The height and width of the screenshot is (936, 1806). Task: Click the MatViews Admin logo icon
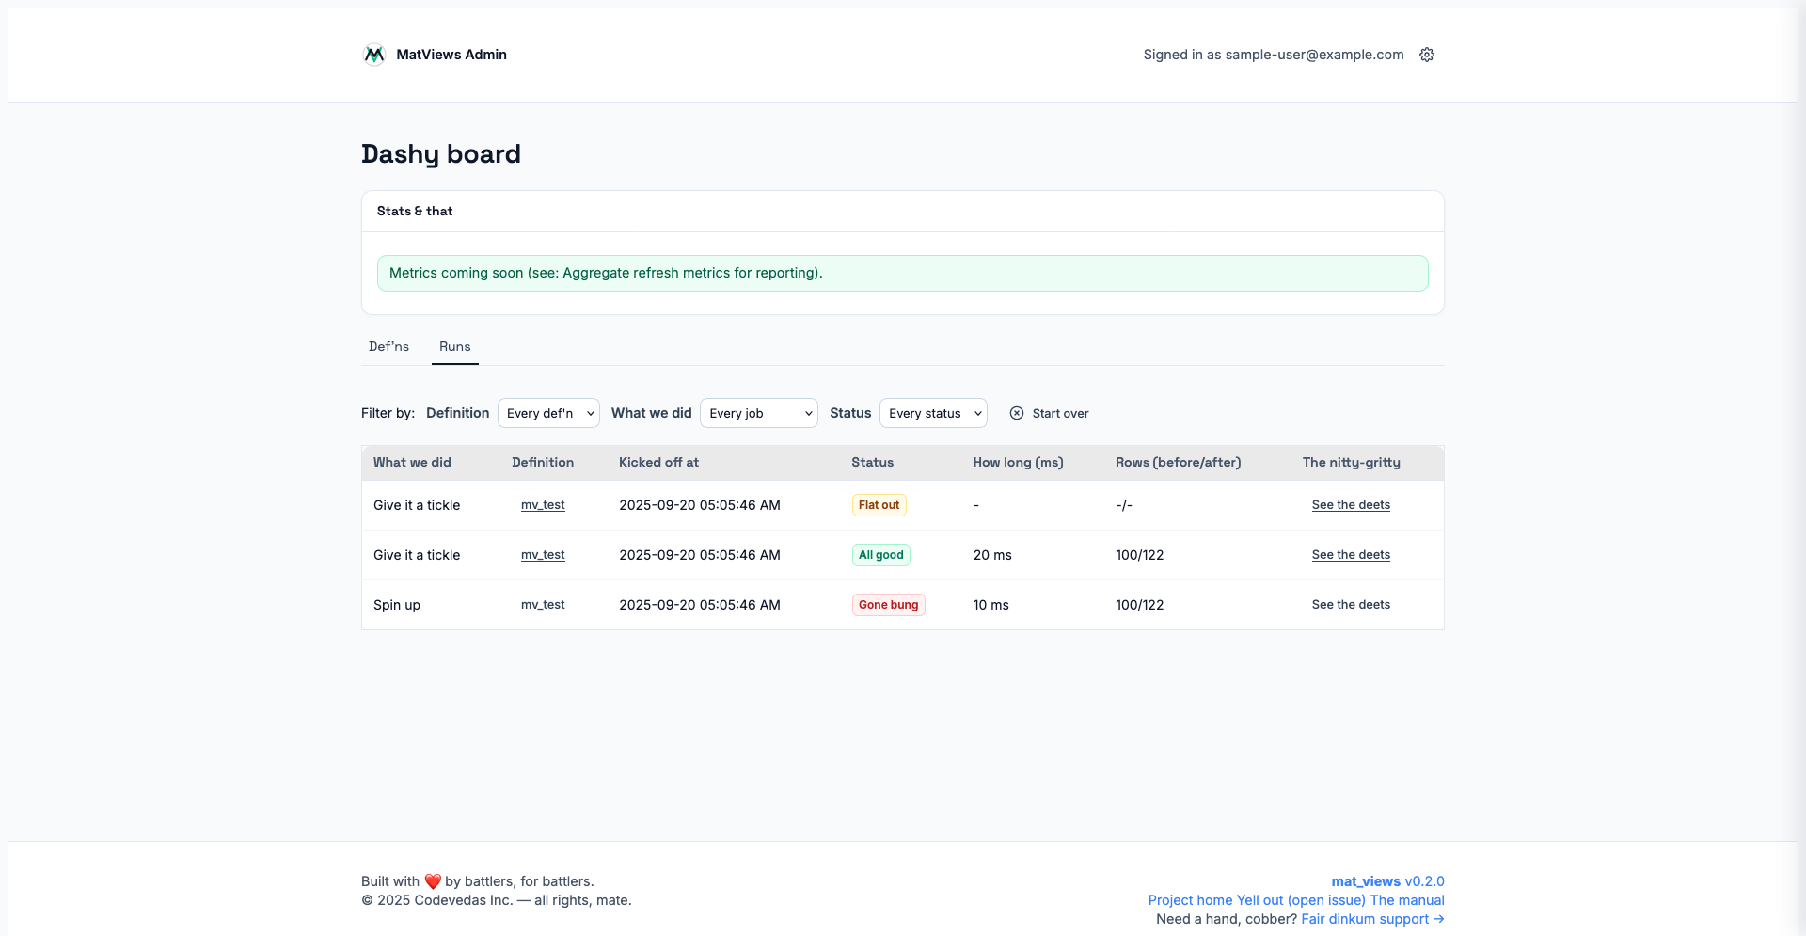[x=373, y=55]
